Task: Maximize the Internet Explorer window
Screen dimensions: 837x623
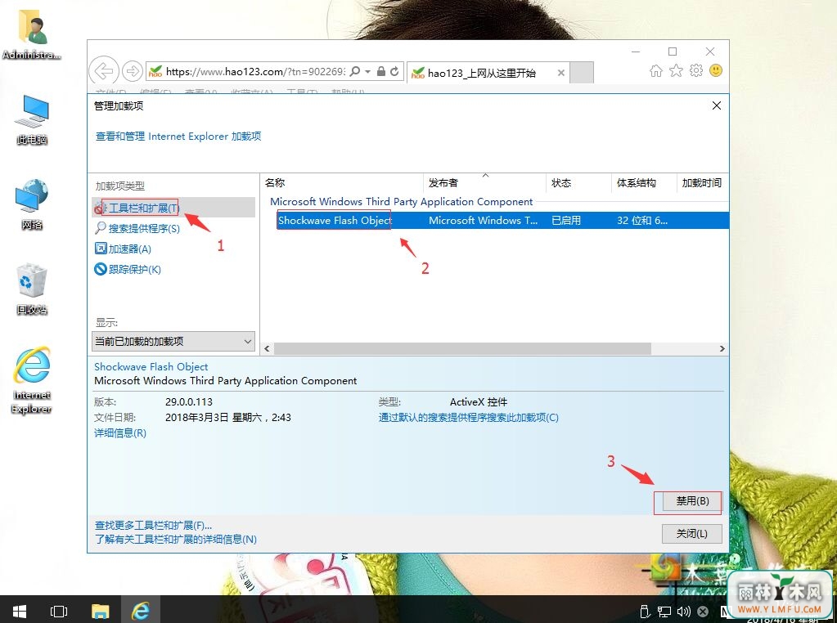Action: [673, 52]
